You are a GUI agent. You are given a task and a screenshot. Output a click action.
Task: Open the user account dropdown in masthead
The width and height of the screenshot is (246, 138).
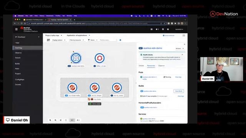179,29
